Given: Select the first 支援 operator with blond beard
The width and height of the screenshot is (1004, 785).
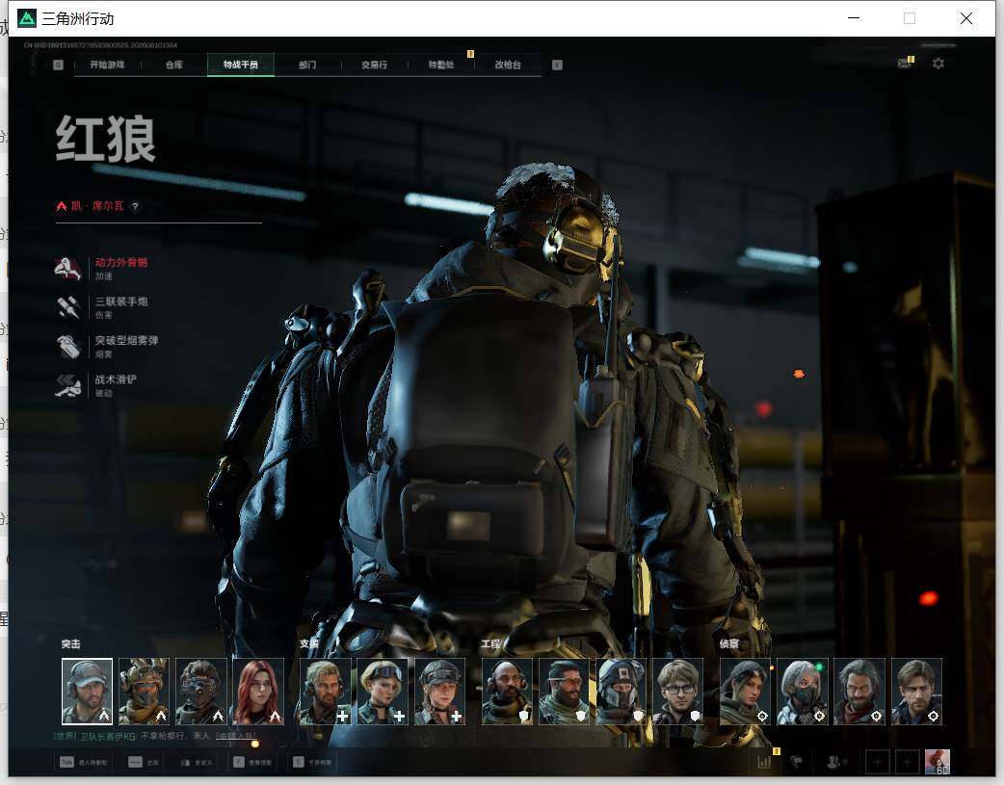Looking at the screenshot, I should (x=326, y=692).
